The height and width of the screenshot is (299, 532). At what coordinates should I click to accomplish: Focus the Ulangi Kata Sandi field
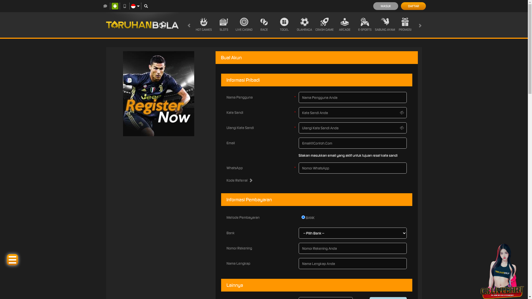pos(352,128)
